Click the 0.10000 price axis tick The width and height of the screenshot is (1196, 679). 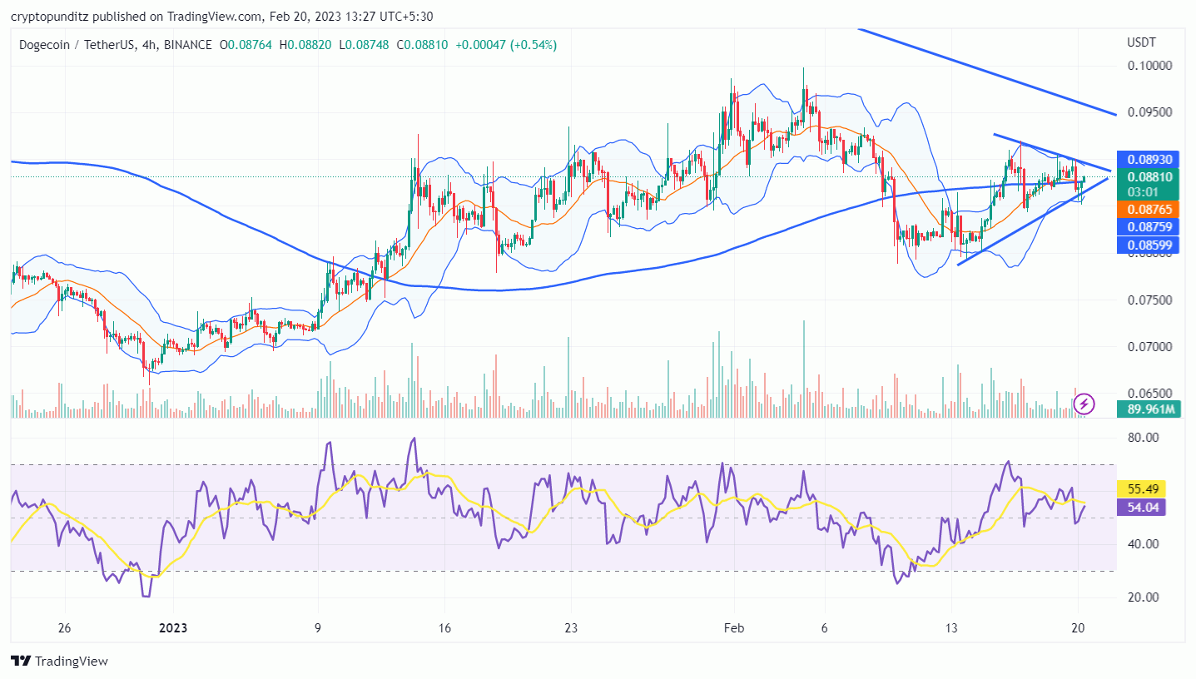tap(1149, 66)
